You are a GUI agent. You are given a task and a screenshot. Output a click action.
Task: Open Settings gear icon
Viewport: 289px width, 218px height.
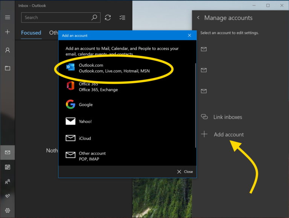point(8,210)
